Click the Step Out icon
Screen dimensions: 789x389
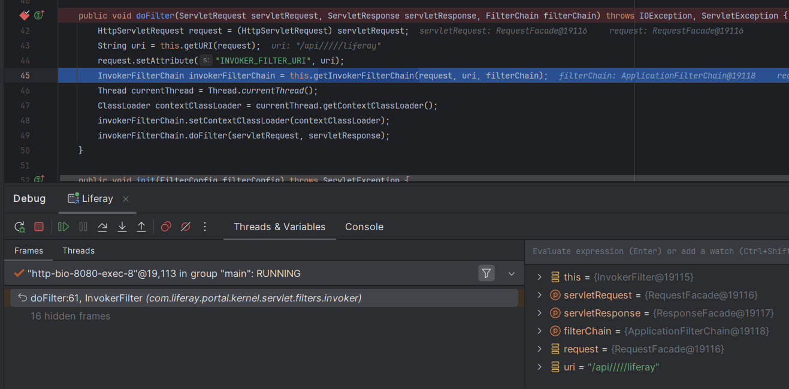pyautogui.click(x=141, y=227)
